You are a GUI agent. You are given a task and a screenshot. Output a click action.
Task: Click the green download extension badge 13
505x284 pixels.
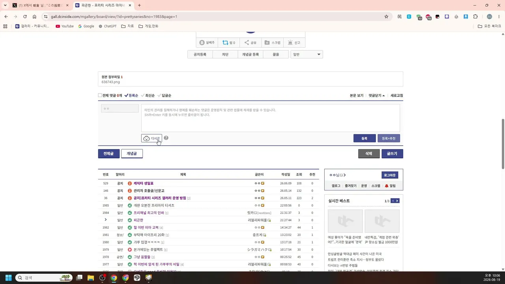[x=419, y=17]
